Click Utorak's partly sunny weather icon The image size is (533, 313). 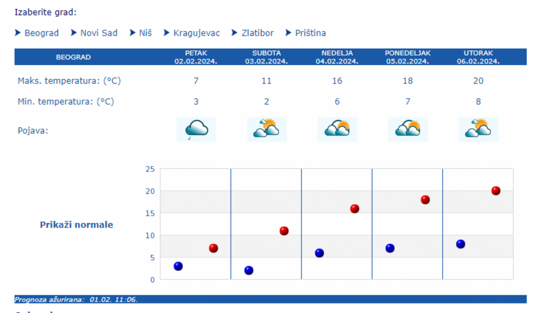pos(479,129)
